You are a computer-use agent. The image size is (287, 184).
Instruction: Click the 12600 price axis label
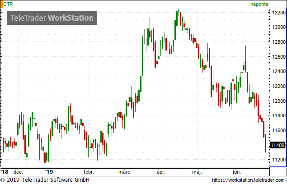[278, 57]
